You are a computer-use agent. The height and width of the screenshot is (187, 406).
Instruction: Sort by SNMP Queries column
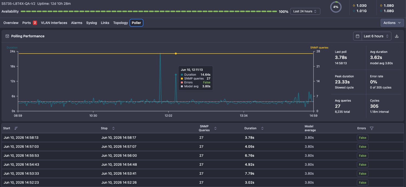pos(215,128)
